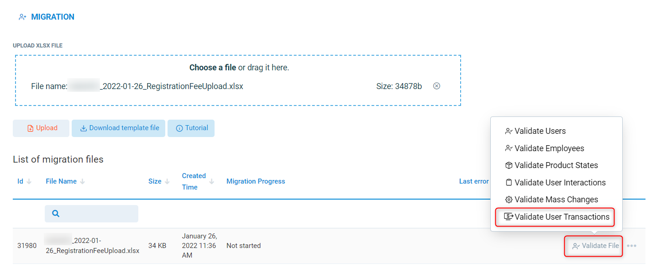The image size is (656, 269).
Task: Select Validate Mass Changes option
Action: point(556,200)
